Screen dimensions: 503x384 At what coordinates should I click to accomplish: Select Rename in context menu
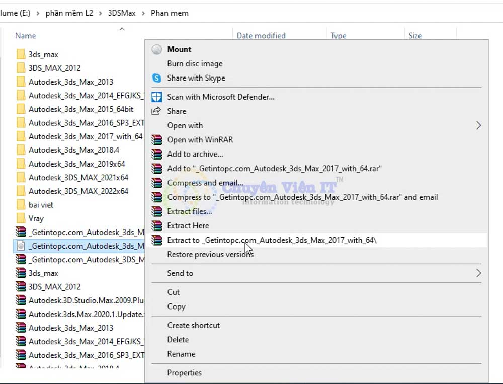[181, 354]
